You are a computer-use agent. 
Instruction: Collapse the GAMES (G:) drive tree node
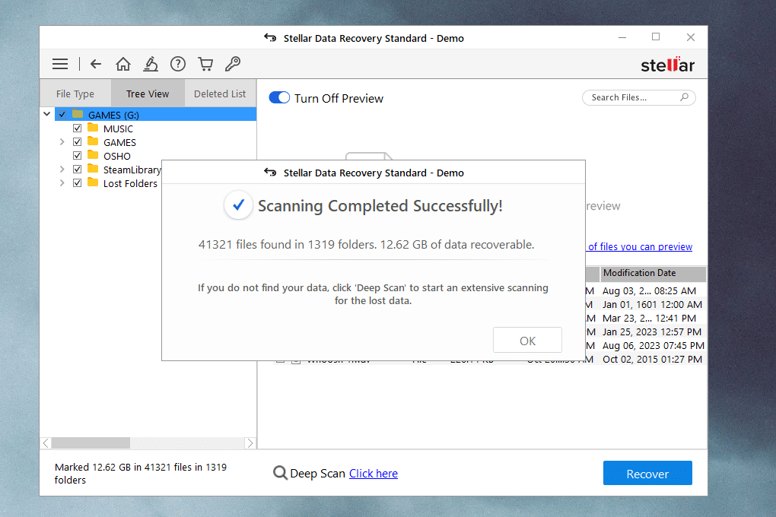click(47, 114)
